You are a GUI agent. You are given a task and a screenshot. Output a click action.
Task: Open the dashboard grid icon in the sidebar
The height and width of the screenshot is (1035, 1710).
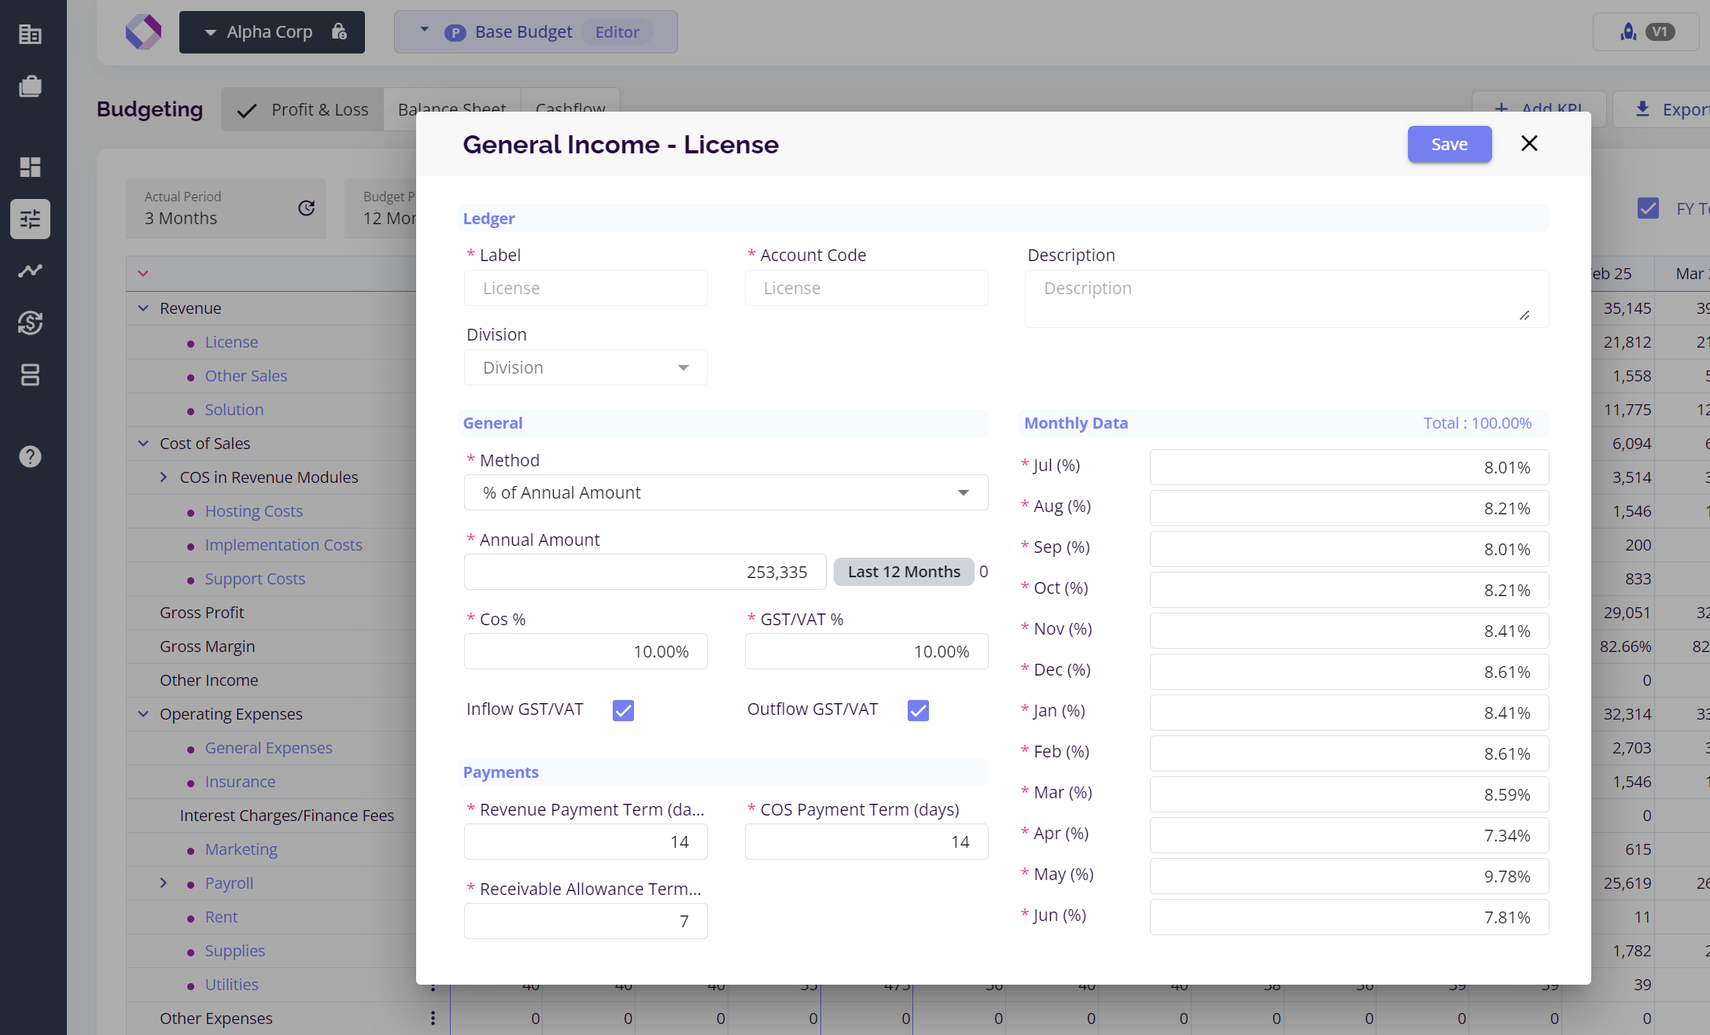point(30,167)
